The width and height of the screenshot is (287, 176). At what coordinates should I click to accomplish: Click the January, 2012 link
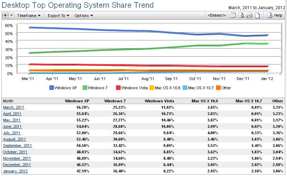tap(15, 171)
